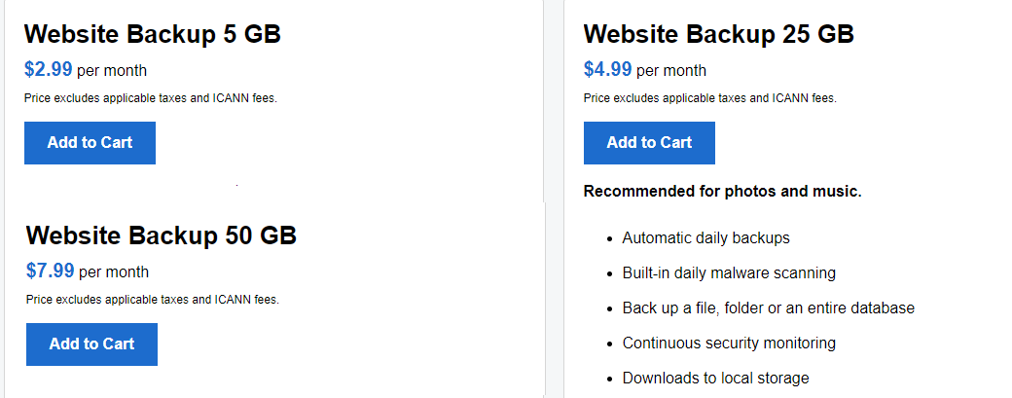Click the bullet dot beside Continuous security monitoring

point(610,344)
